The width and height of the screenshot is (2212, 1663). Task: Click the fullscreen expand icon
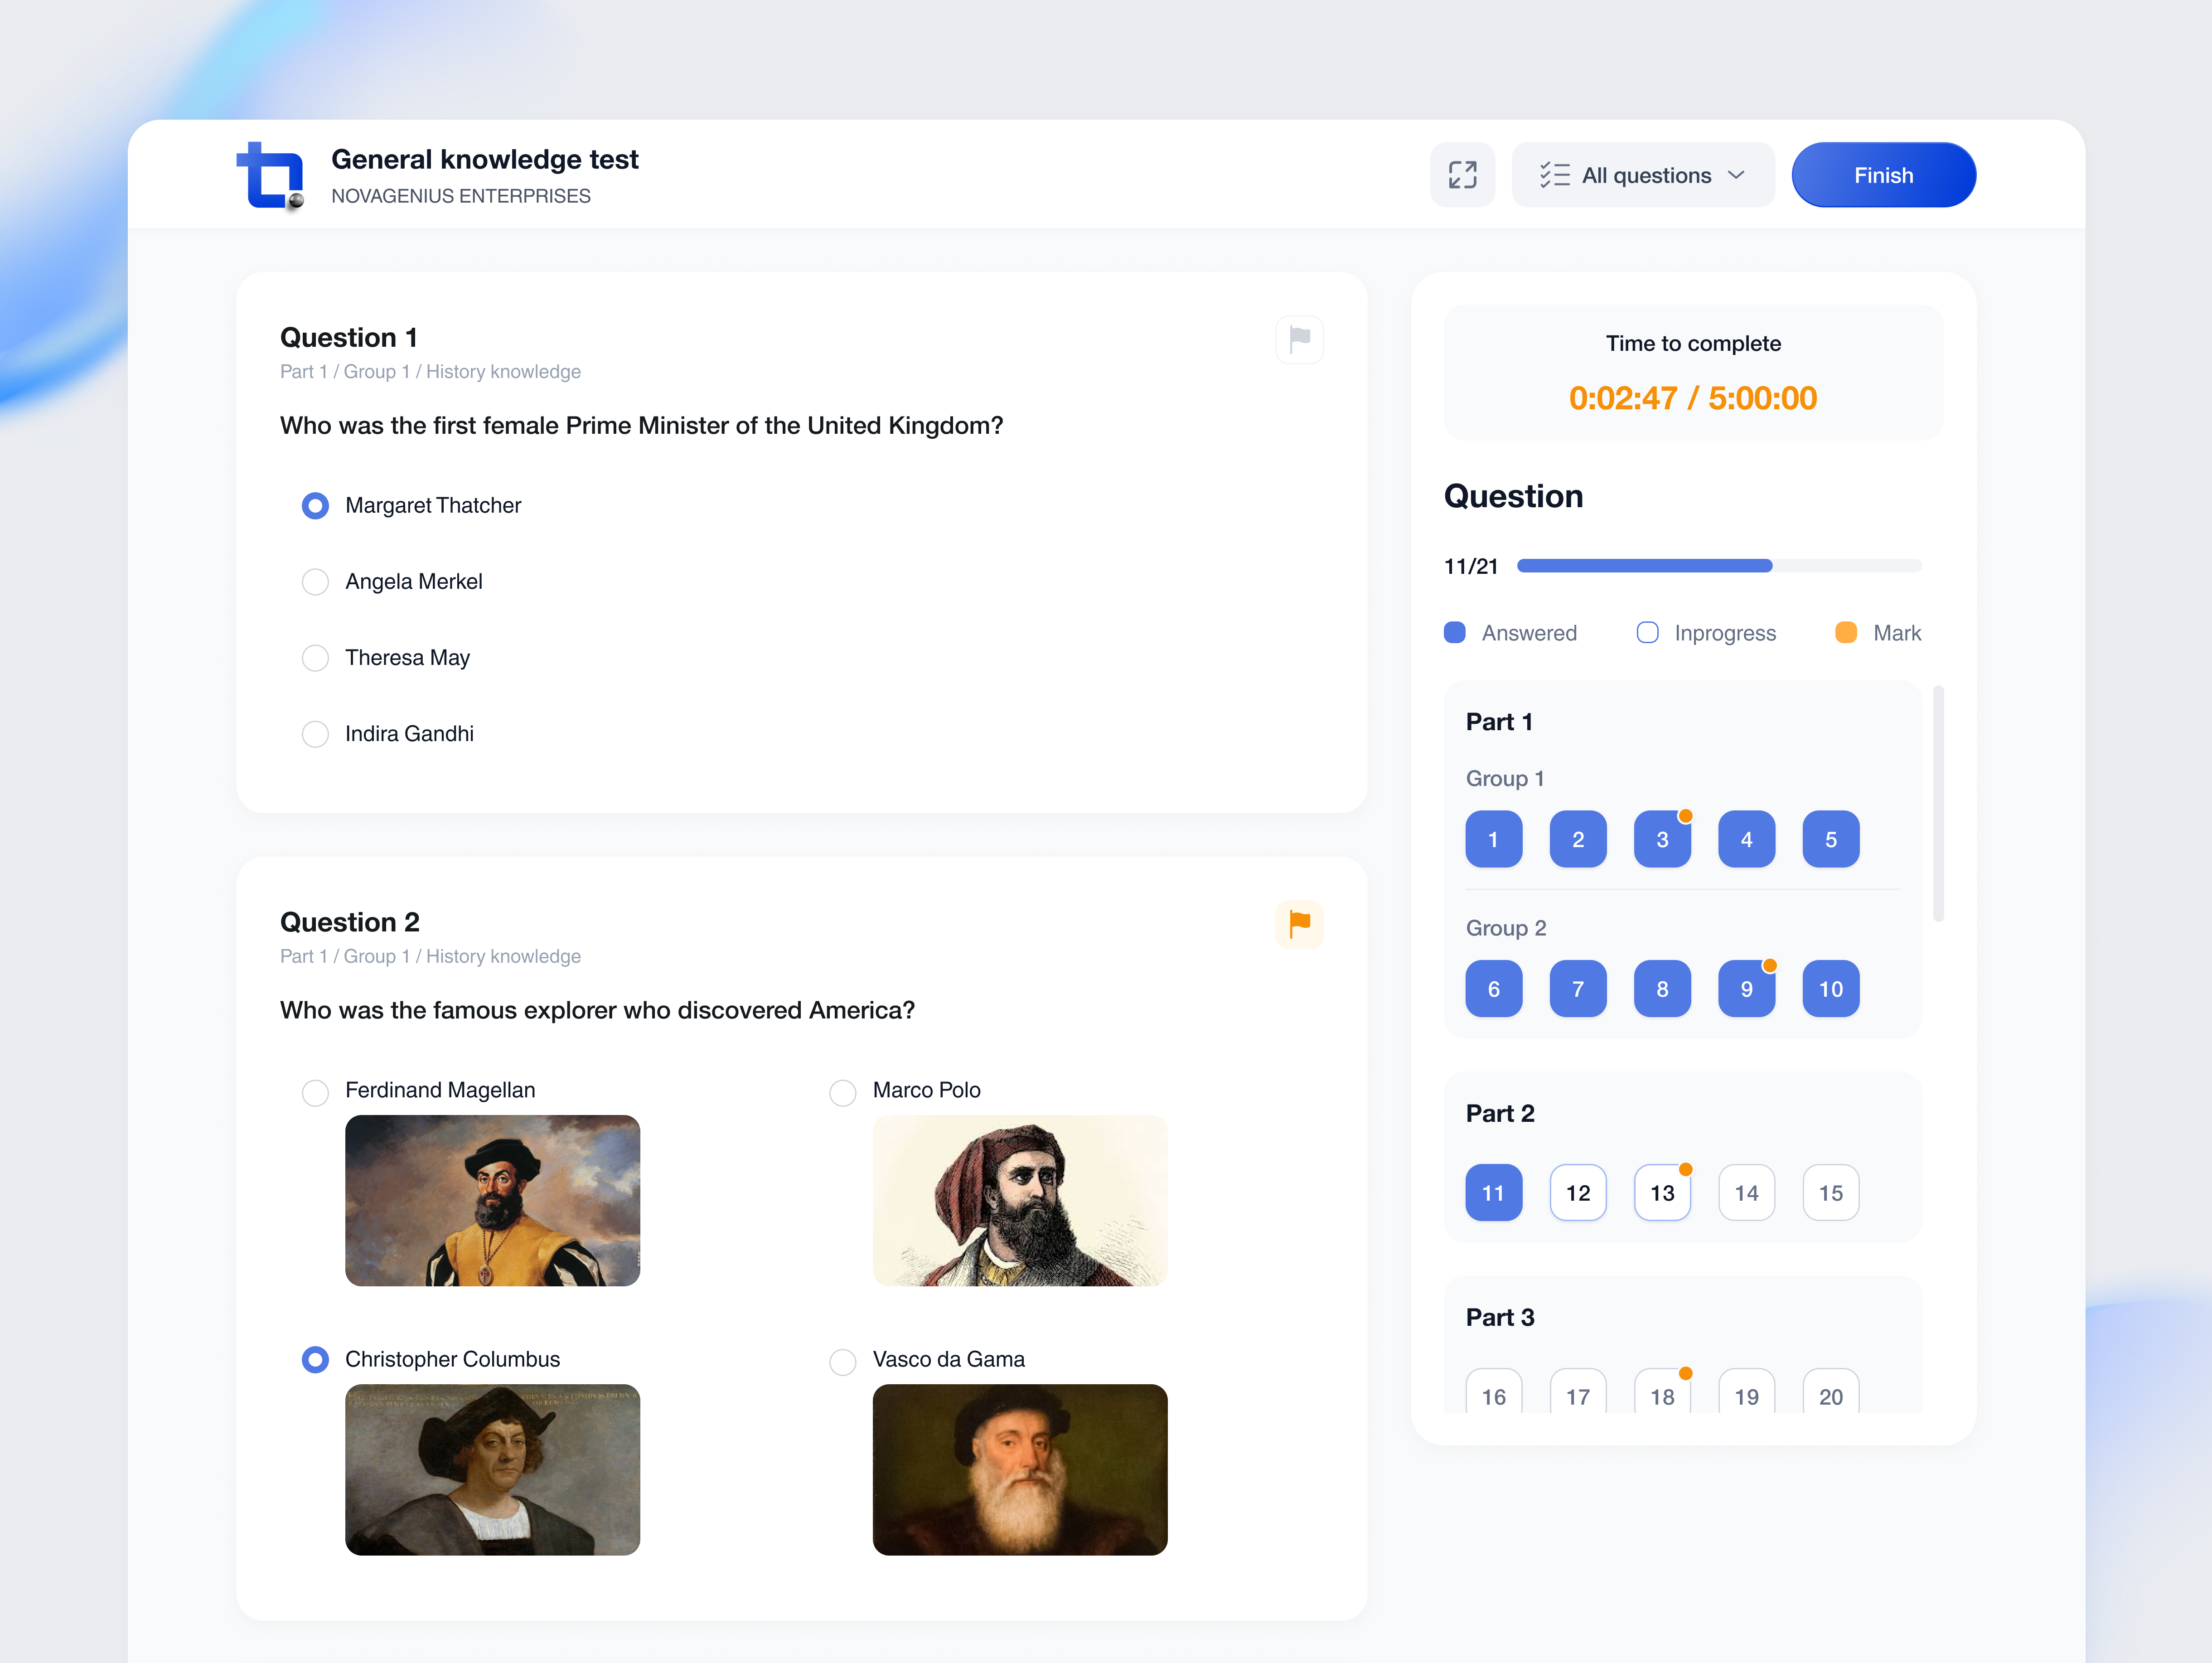(x=1462, y=175)
